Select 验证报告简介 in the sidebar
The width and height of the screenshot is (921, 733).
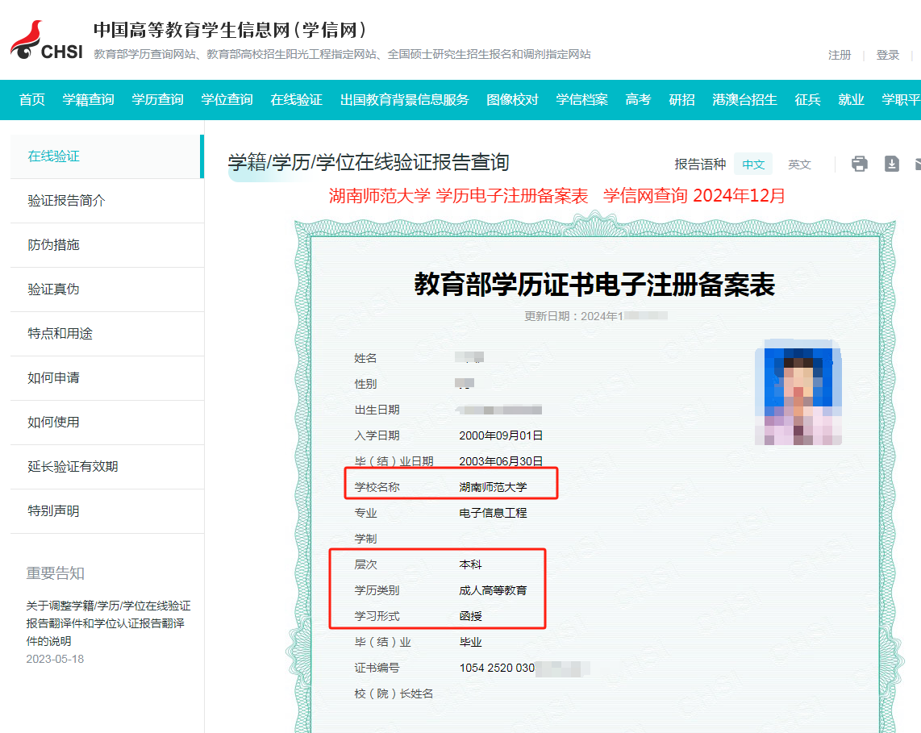107,201
